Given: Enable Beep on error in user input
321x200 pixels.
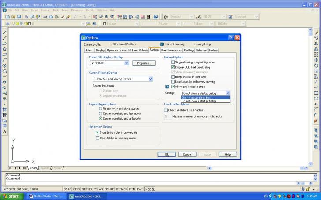Looking at the screenshot, I should (173, 77).
